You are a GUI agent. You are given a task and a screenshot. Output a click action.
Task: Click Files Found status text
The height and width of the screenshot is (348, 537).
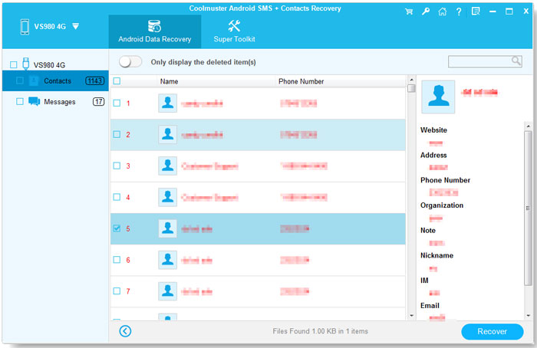click(320, 331)
